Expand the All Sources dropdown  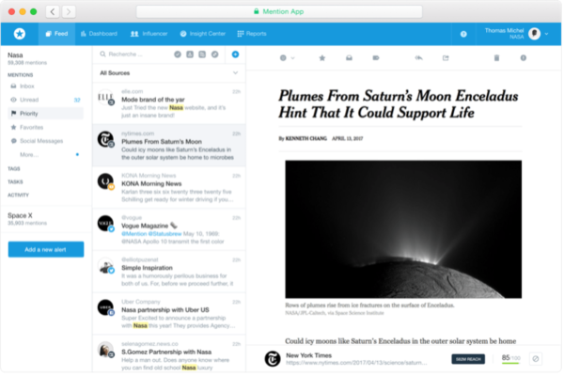pyautogui.click(x=169, y=73)
